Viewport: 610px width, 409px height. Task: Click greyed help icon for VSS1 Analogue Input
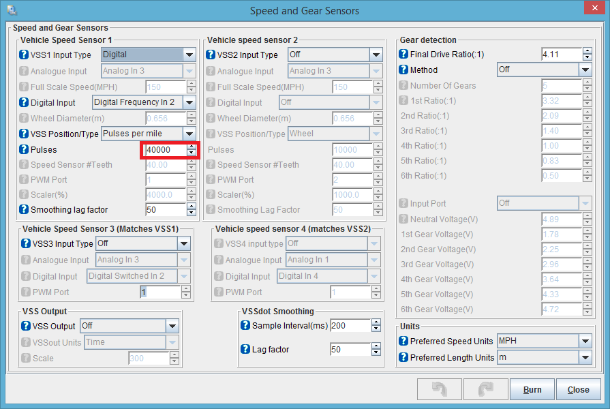(24, 71)
